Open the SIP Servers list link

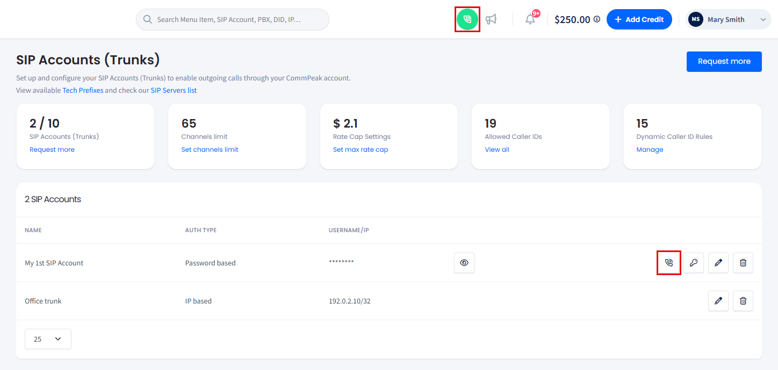coord(174,90)
